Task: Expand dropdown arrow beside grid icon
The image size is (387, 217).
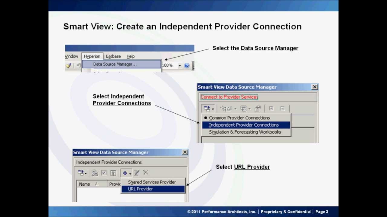Action: [x=249, y=109]
